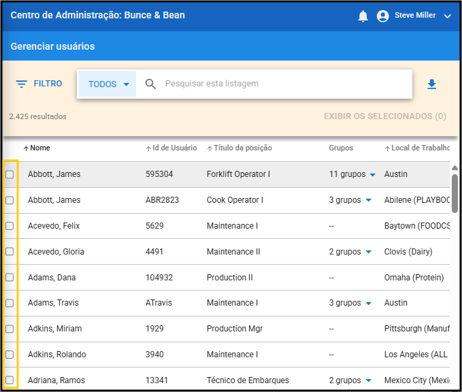This screenshot has height=392, width=462.
Task: Expand 2 grupos for Acevedo, Gloria
Action: click(x=368, y=252)
